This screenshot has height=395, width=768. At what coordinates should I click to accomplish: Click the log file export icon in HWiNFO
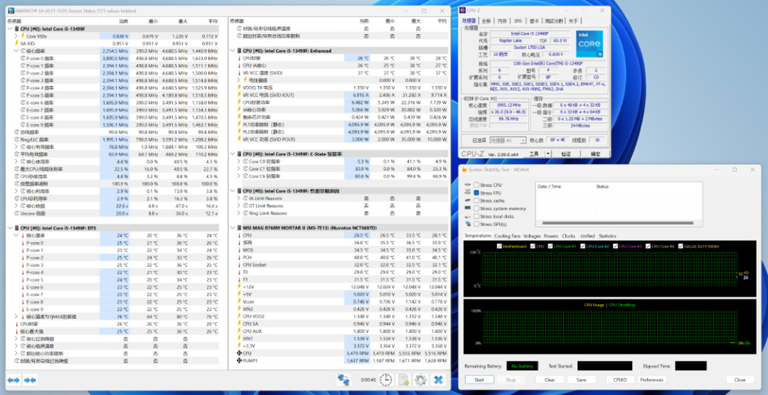[x=405, y=380]
